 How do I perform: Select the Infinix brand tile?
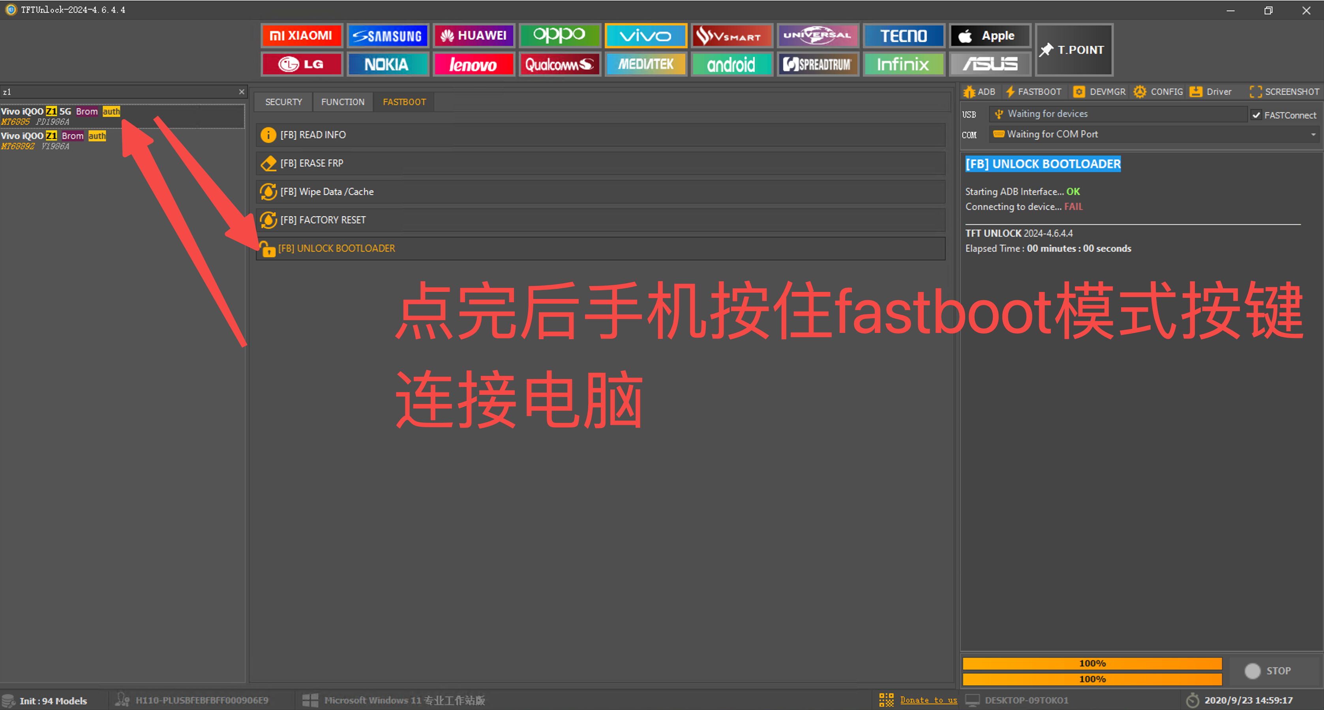pos(903,64)
